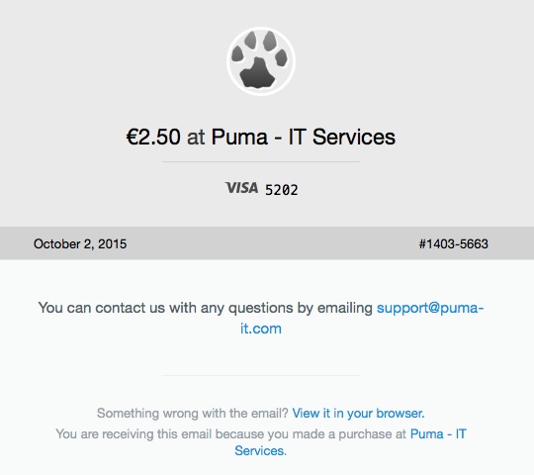Click divider line under the heading
This screenshot has height=475, width=534.
pyautogui.click(x=261, y=162)
